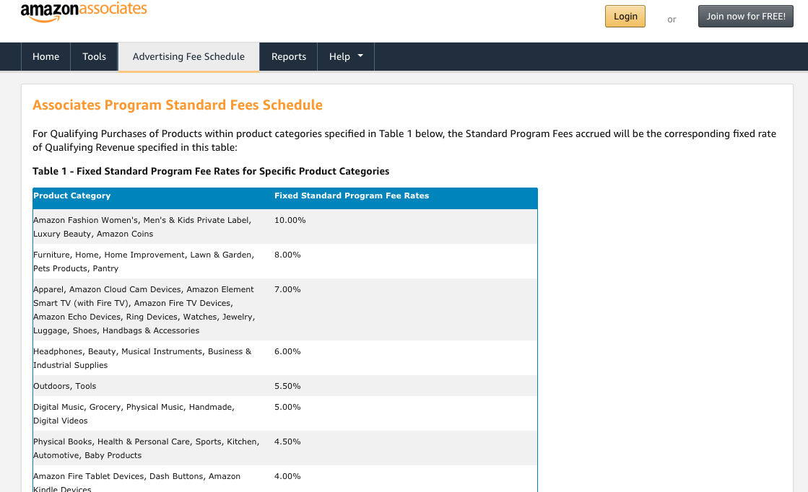Click Fixed Standard Program Fee Rates header
The width and height of the screenshot is (808, 492).
click(x=352, y=196)
